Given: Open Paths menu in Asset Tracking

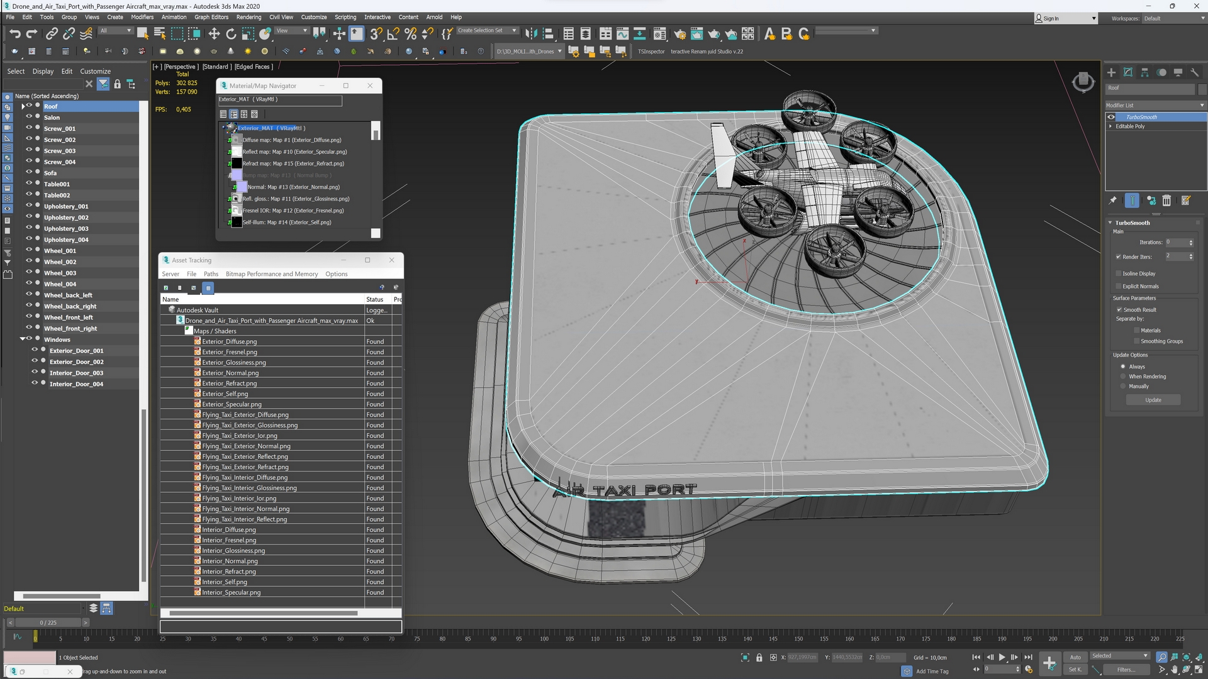Looking at the screenshot, I should tap(211, 274).
